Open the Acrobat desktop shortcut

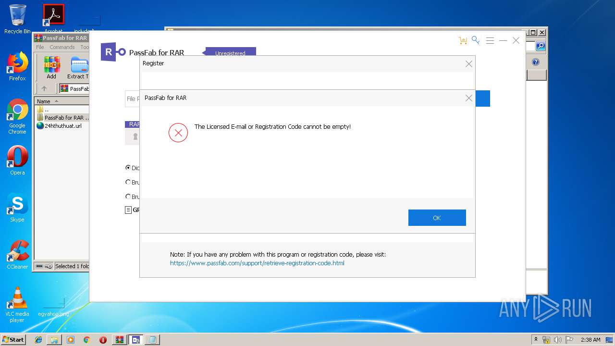pos(53,18)
